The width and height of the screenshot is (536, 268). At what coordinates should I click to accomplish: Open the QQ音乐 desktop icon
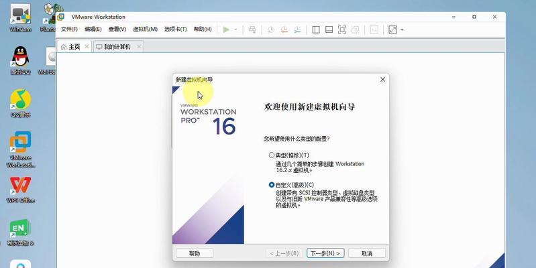point(21,103)
